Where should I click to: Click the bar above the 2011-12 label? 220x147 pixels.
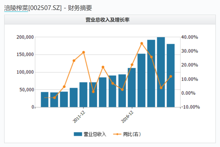[x=83, y=95]
